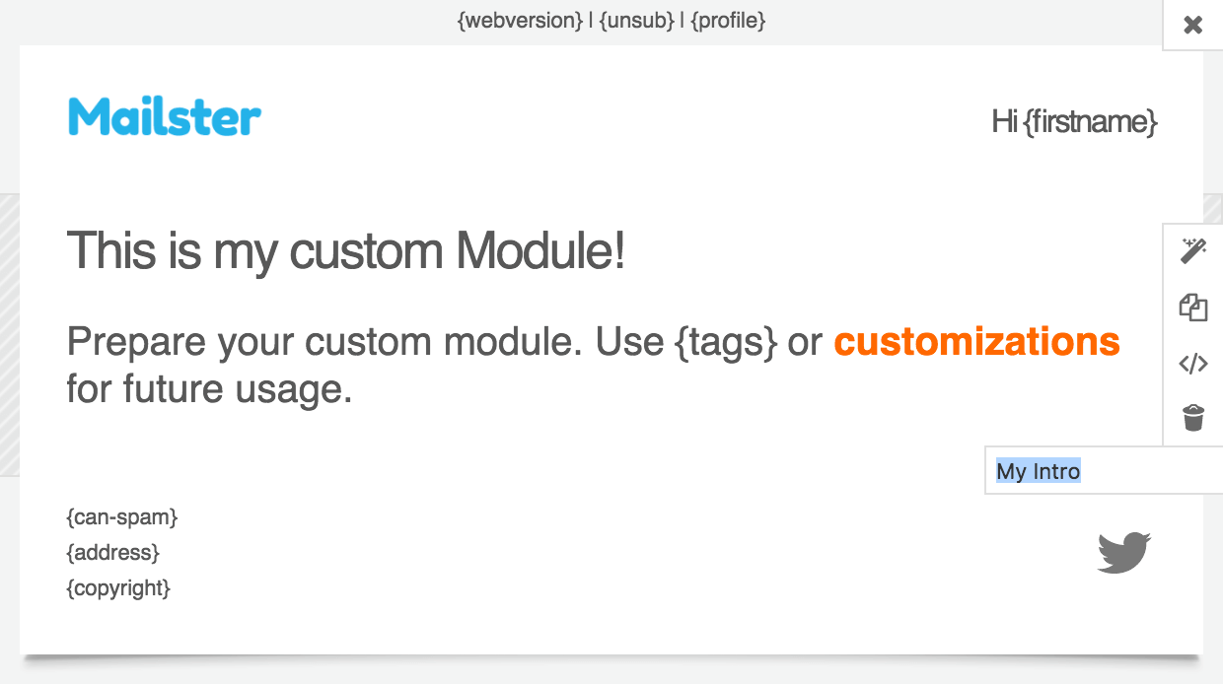
Task: Select the {copyright} footer tag
Action: [118, 588]
